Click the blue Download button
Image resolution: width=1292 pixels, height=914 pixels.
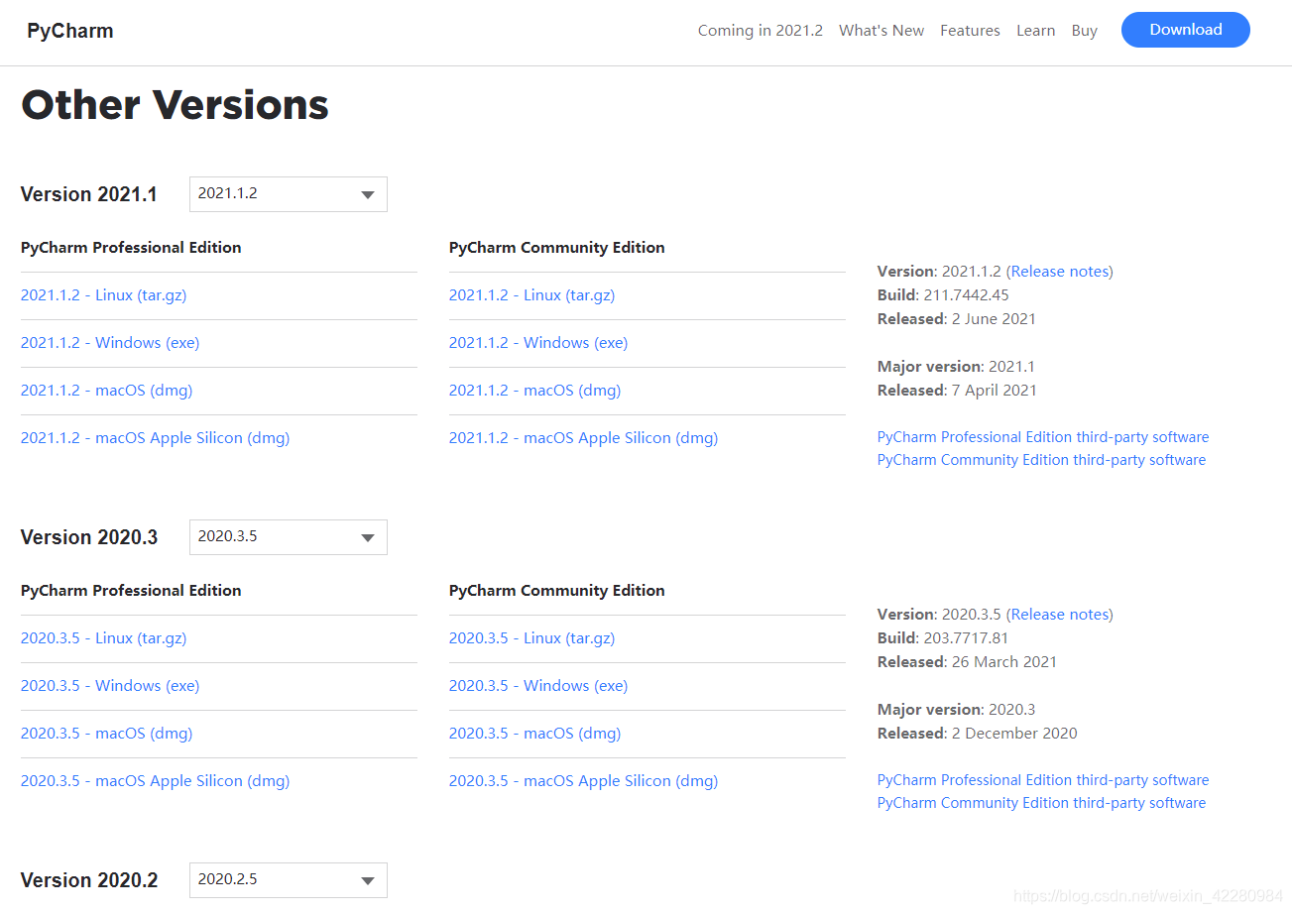1186,30
